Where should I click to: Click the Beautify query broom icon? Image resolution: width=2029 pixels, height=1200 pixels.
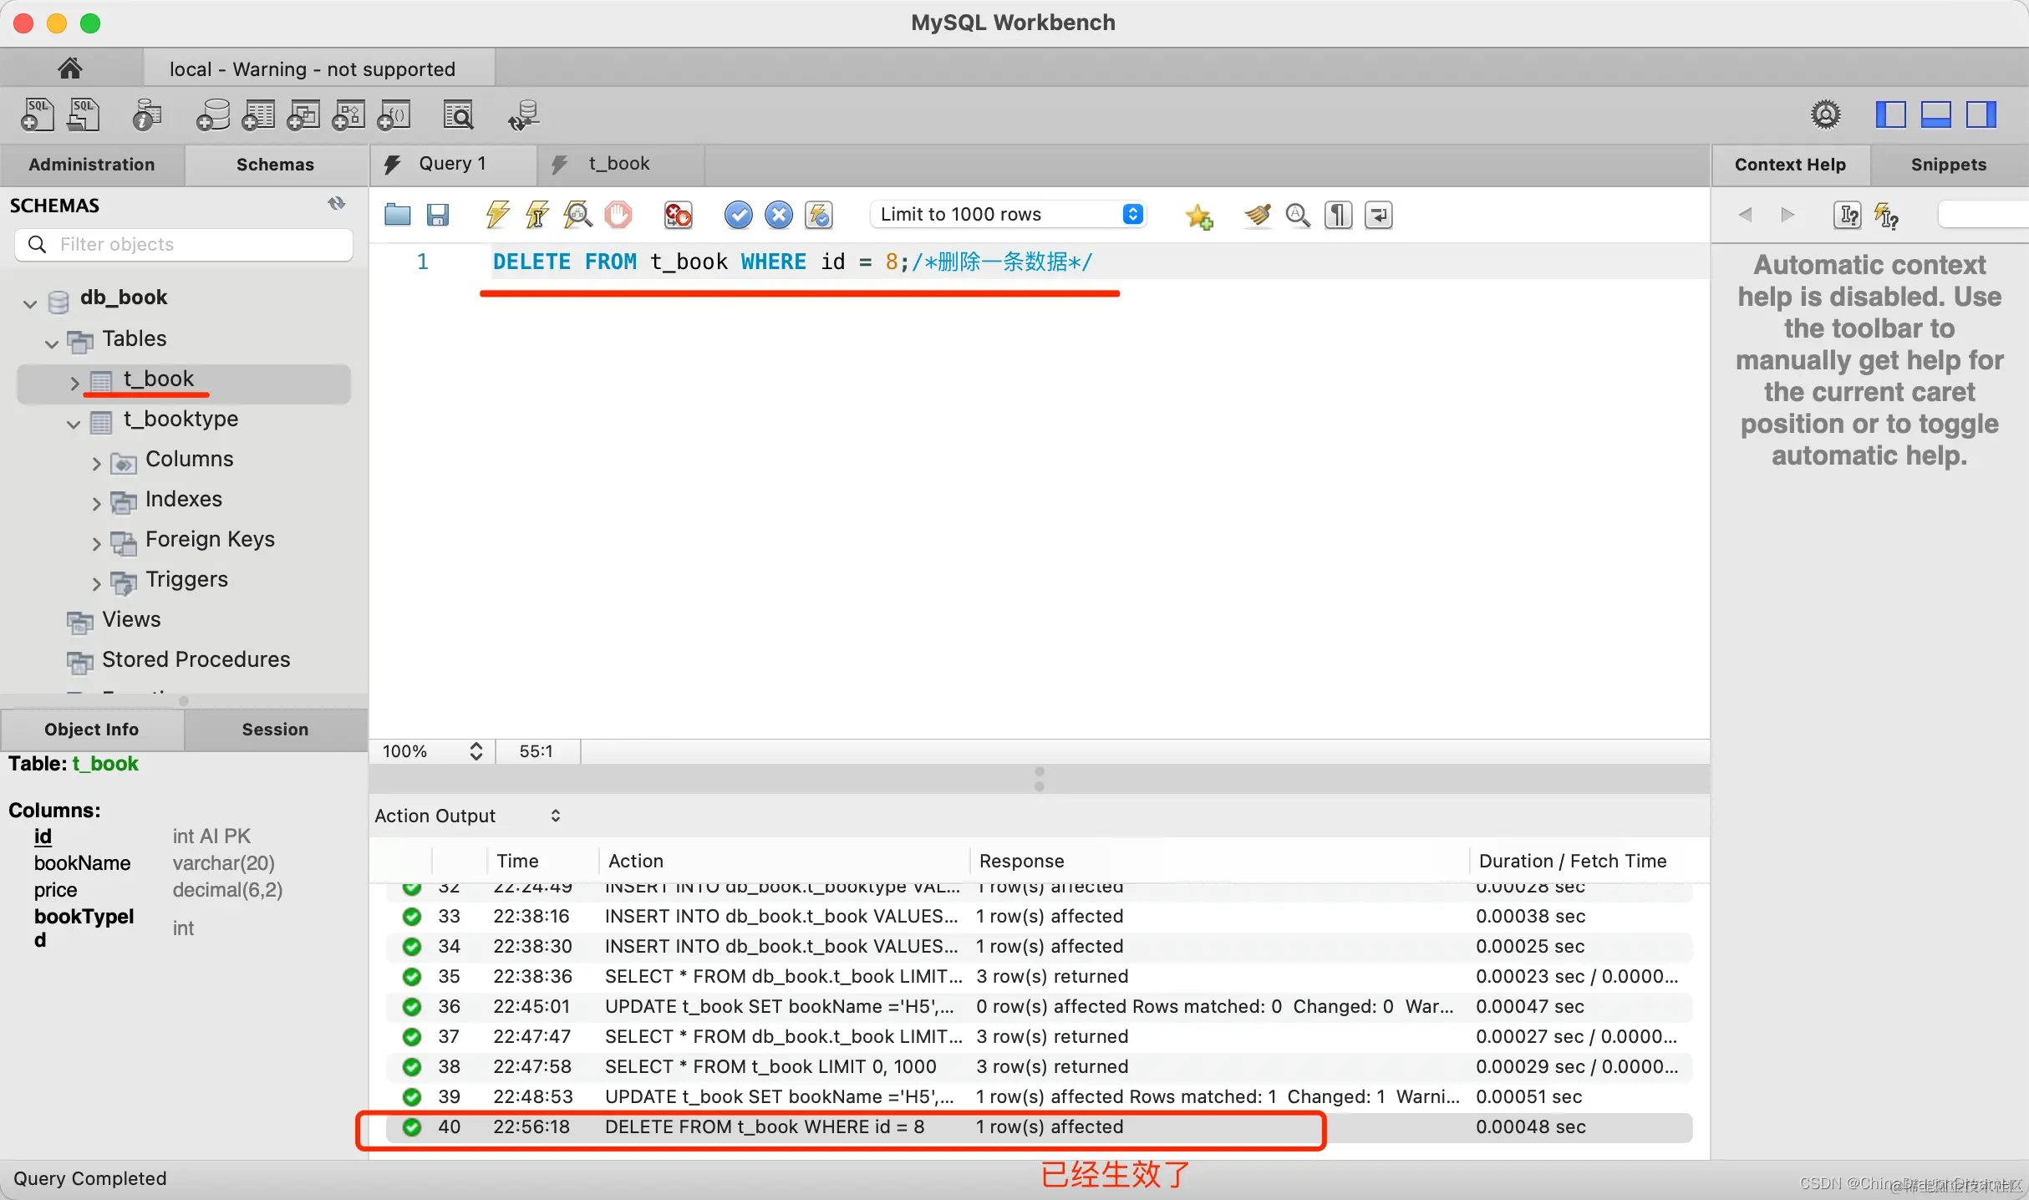[x=1257, y=215]
